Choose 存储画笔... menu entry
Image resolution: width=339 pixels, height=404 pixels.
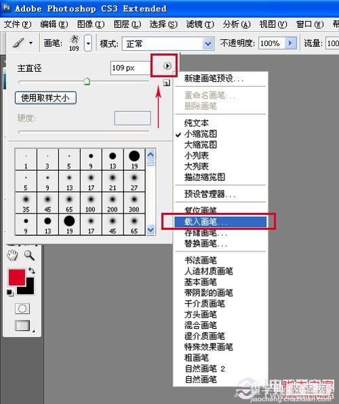205,233
